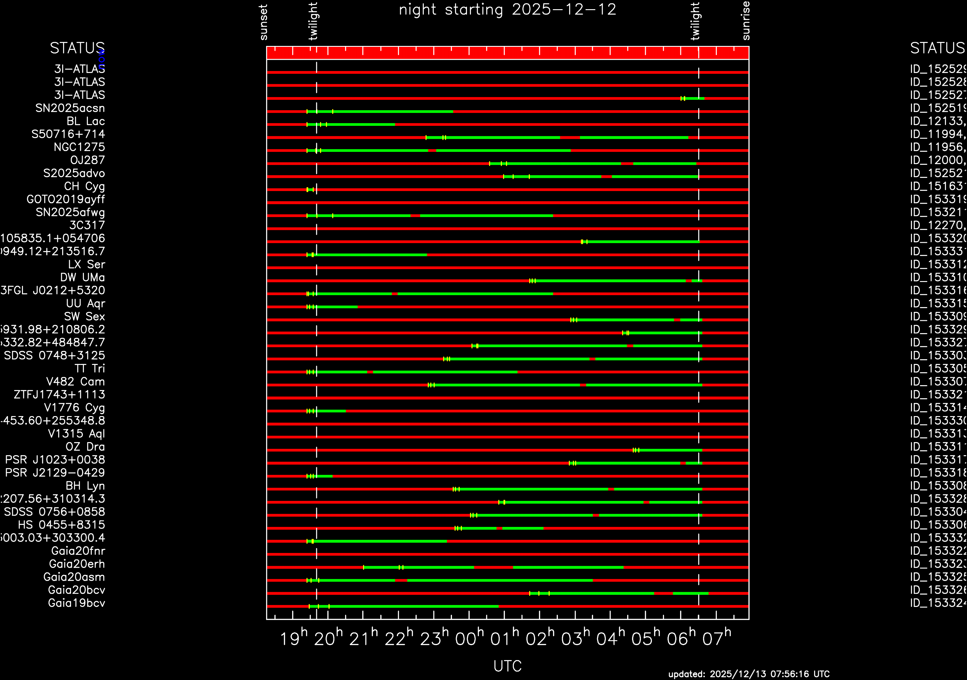
Task: Click the OJ287 target name
Action: pos(87,160)
